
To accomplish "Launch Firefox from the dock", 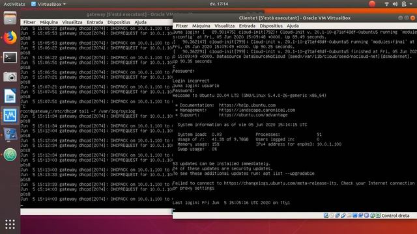I will (10, 38).
